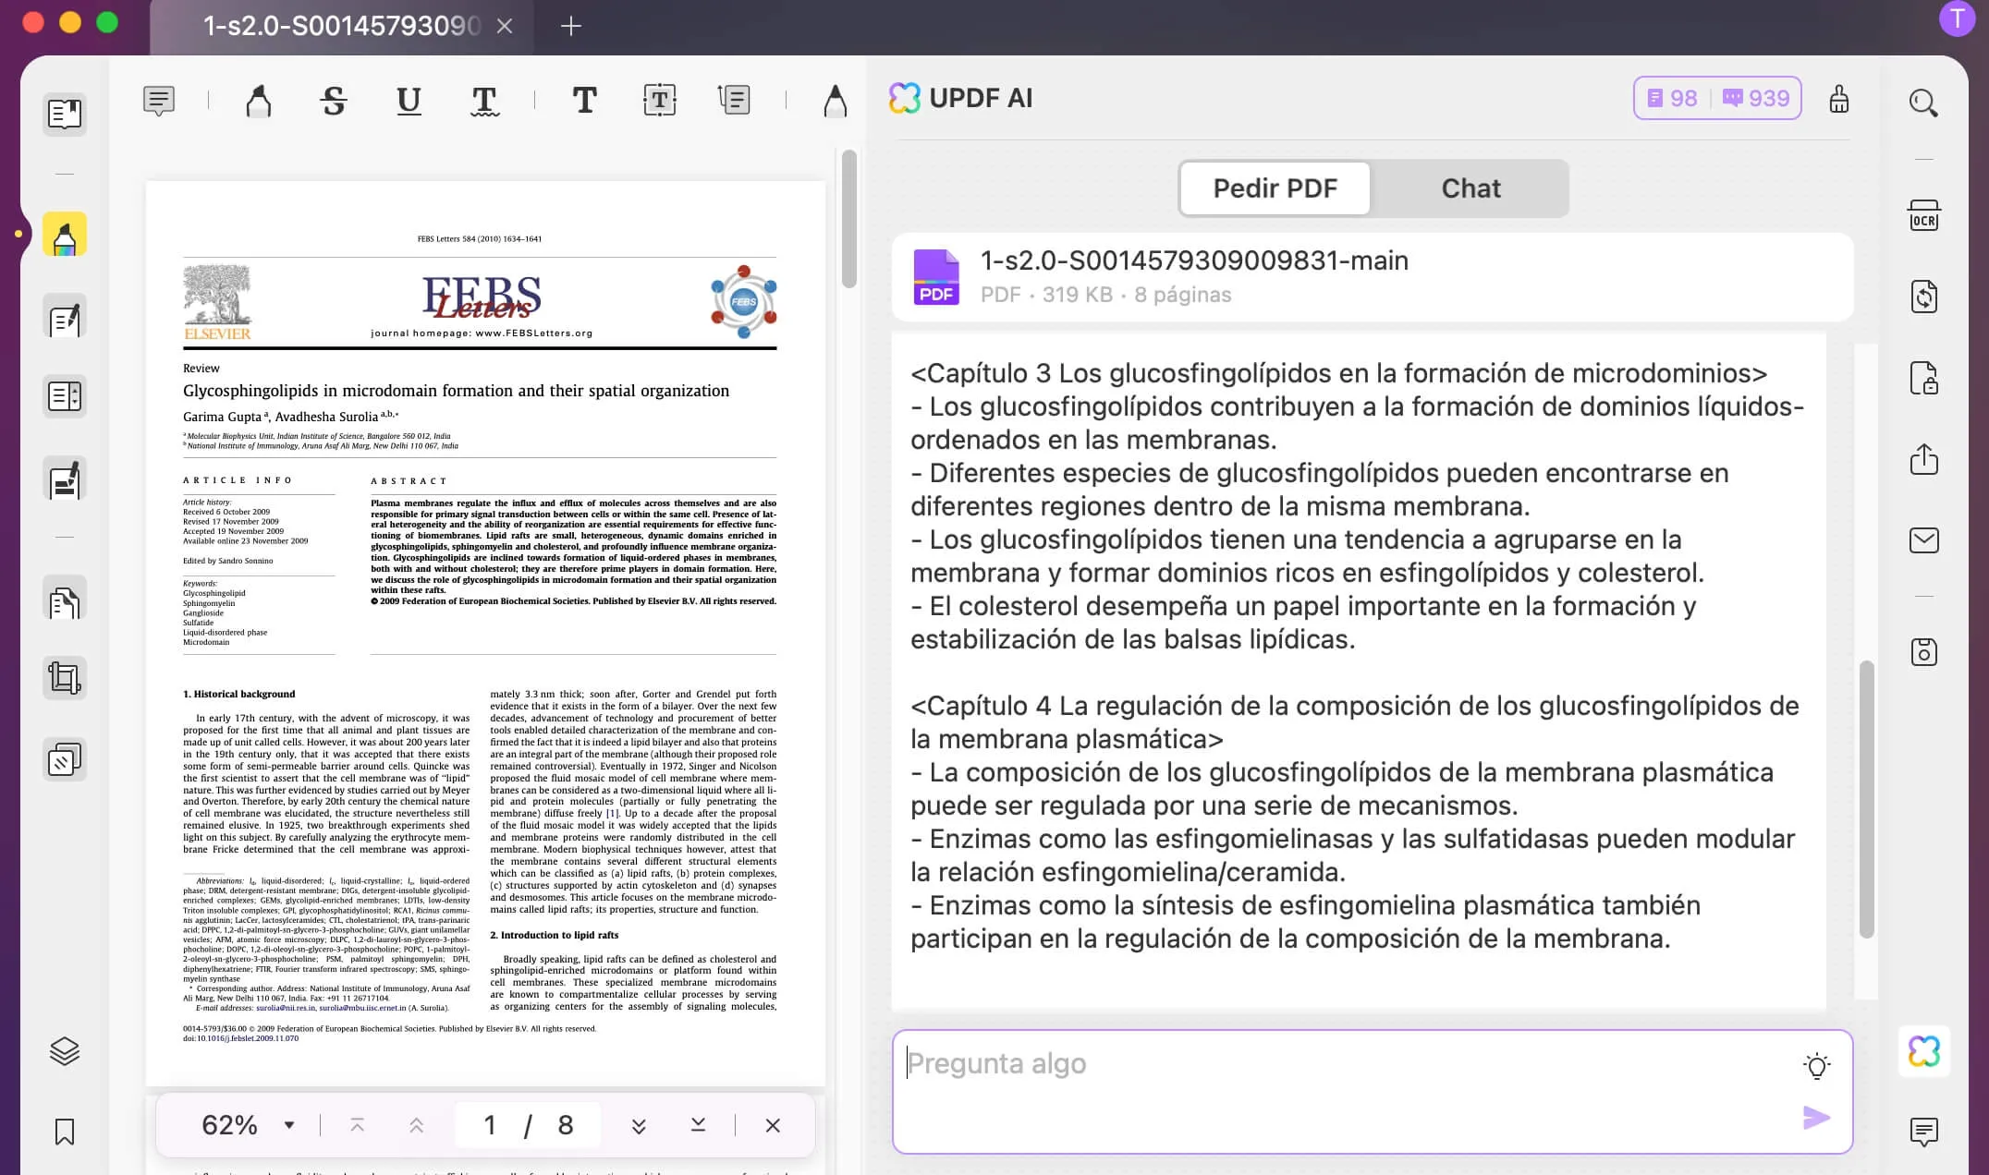
Task: Go to the first page
Action: coord(357,1125)
